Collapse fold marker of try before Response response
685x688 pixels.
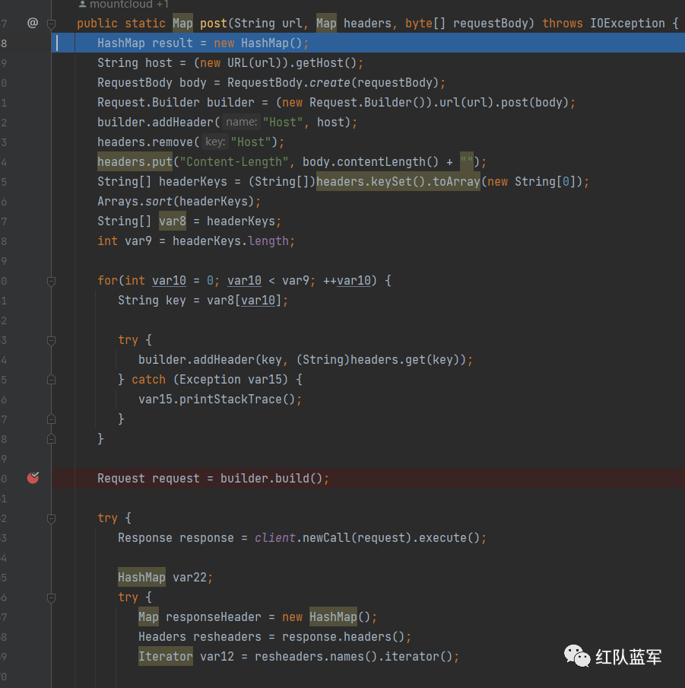pos(51,518)
